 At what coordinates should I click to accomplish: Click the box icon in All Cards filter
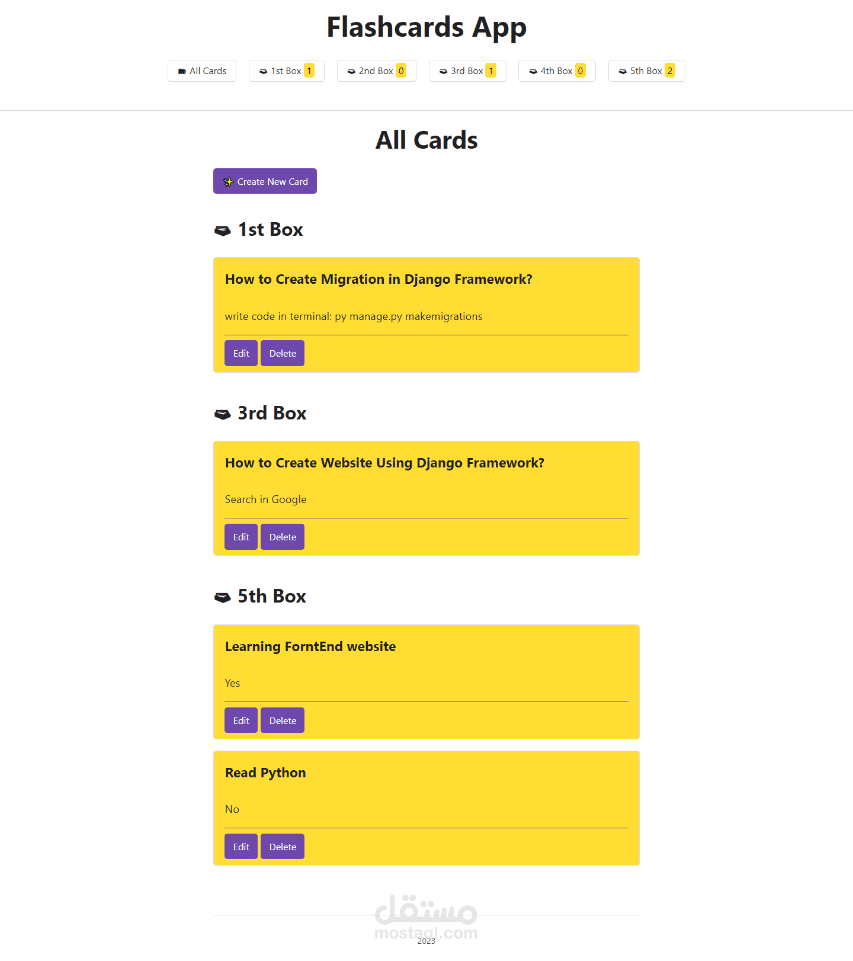coord(182,71)
